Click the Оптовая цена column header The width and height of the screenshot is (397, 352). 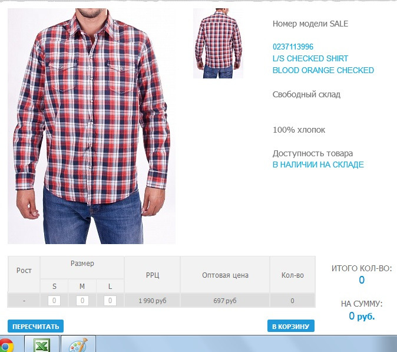point(225,275)
